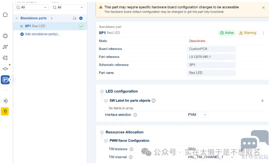Add item with SW Label plus icon

pos(262,101)
